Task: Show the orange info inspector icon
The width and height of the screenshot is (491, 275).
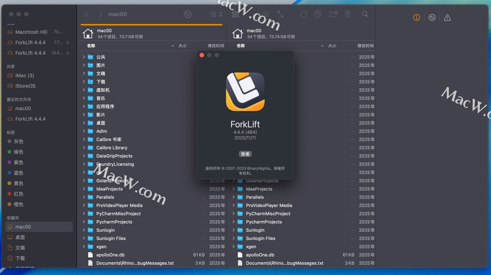Action: pyautogui.click(x=417, y=18)
